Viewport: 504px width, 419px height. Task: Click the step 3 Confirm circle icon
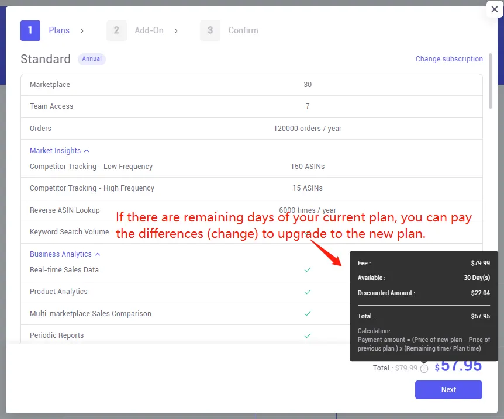click(210, 30)
